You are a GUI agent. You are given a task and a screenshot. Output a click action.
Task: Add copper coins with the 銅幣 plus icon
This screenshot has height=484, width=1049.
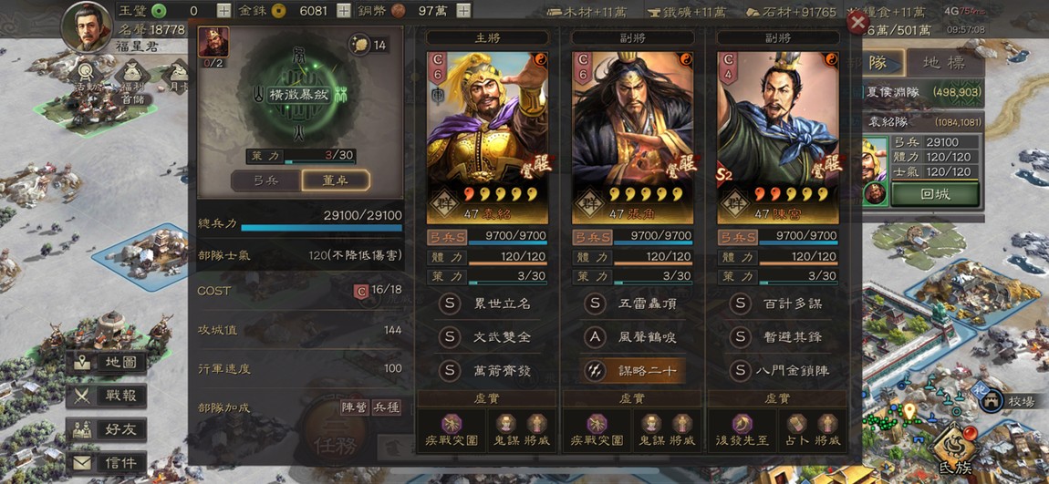463,10
